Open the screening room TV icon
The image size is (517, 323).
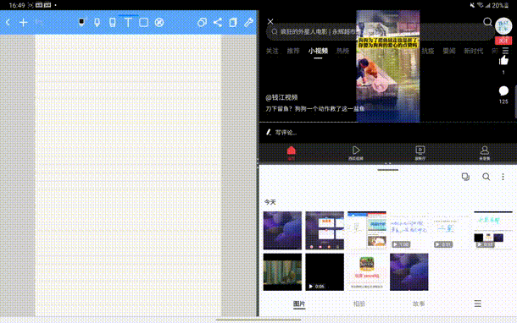[420, 153]
